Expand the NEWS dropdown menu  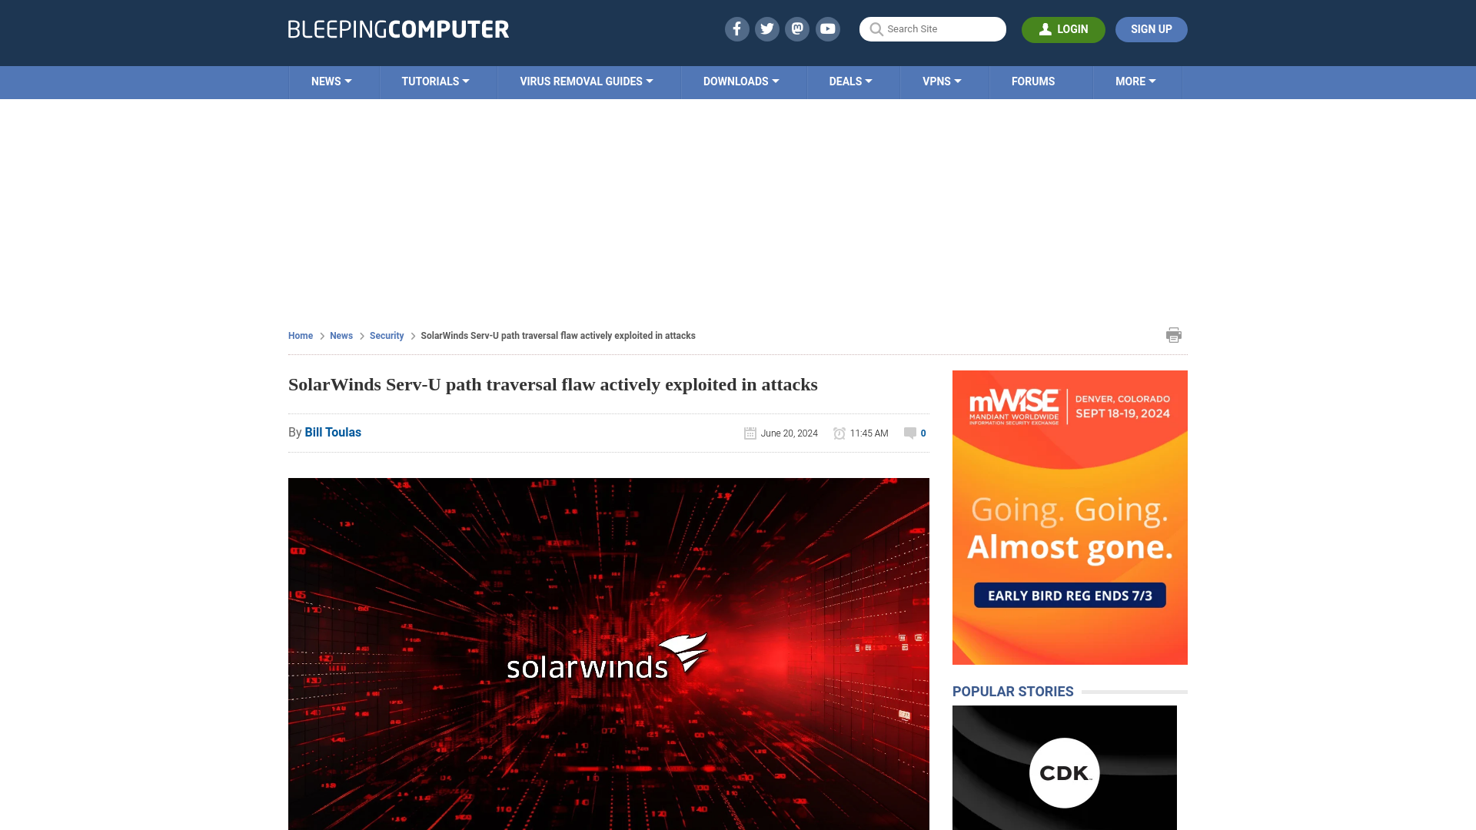pyautogui.click(x=331, y=82)
